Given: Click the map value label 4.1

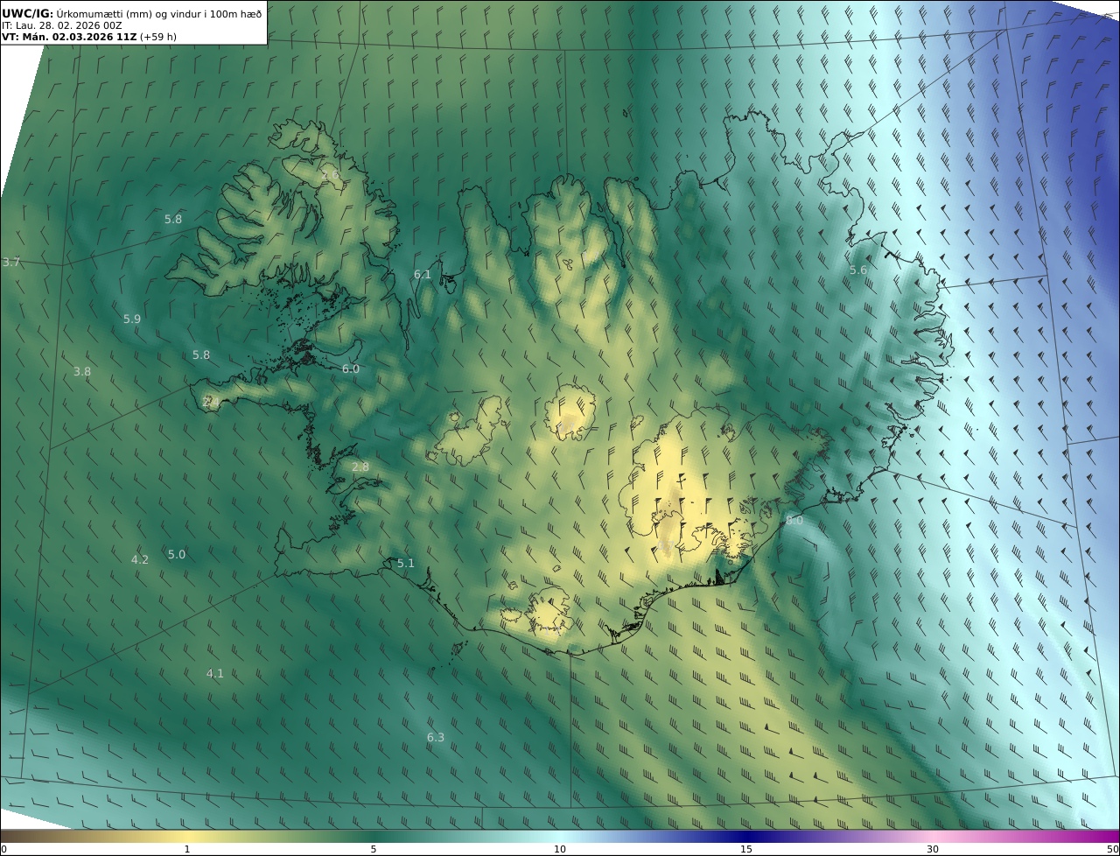Looking at the screenshot, I should tap(215, 674).
